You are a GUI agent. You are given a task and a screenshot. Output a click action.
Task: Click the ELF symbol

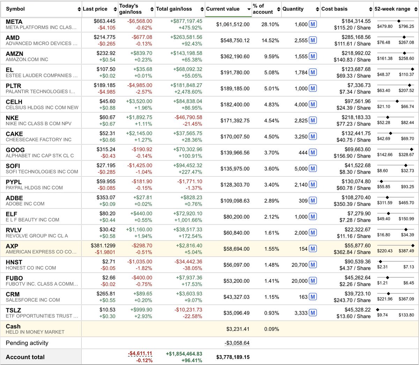pos(12,214)
